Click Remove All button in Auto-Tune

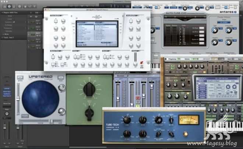[202, 43]
